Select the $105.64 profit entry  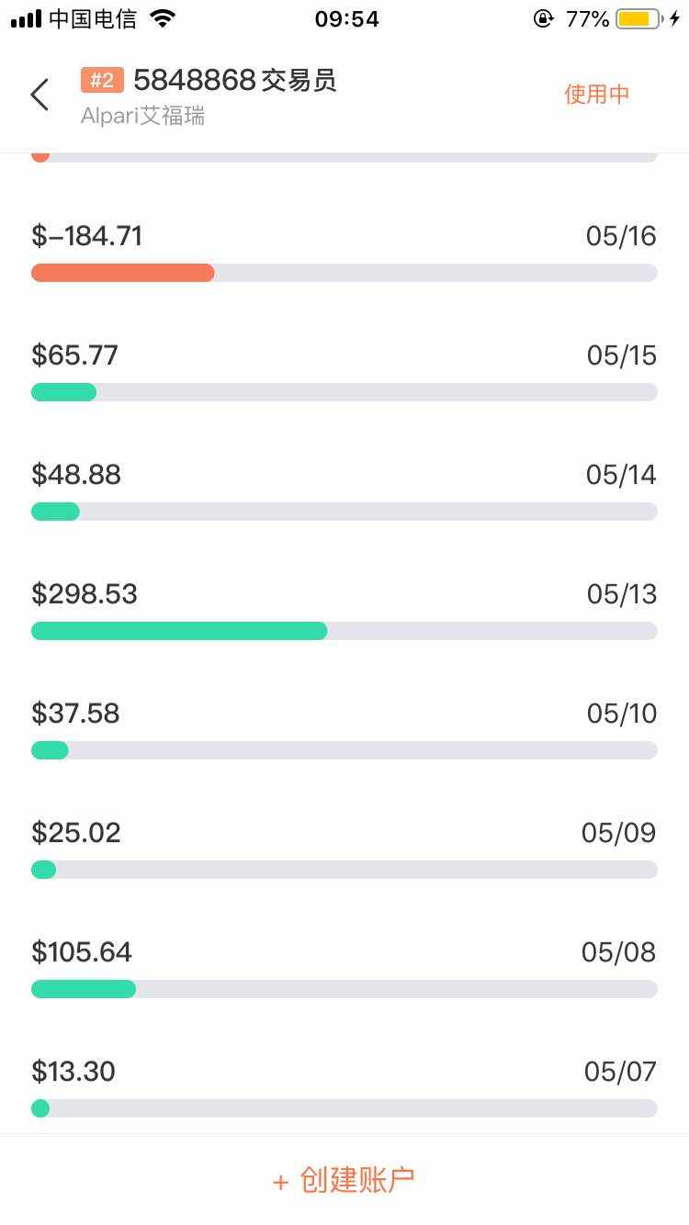[x=82, y=952]
